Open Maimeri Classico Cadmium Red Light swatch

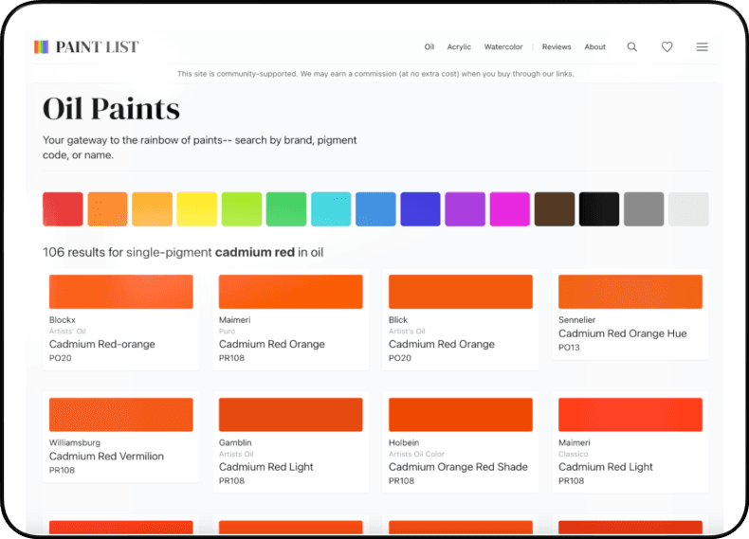coord(630,414)
